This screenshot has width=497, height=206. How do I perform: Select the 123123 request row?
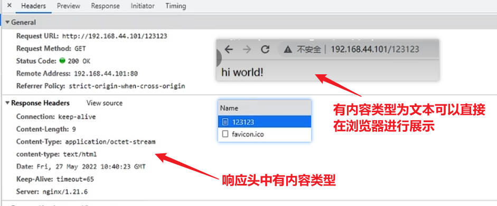tap(265, 122)
